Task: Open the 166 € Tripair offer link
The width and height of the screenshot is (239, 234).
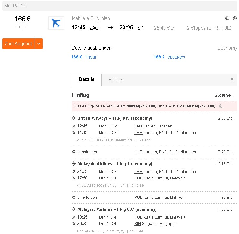Action: (84, 57)
